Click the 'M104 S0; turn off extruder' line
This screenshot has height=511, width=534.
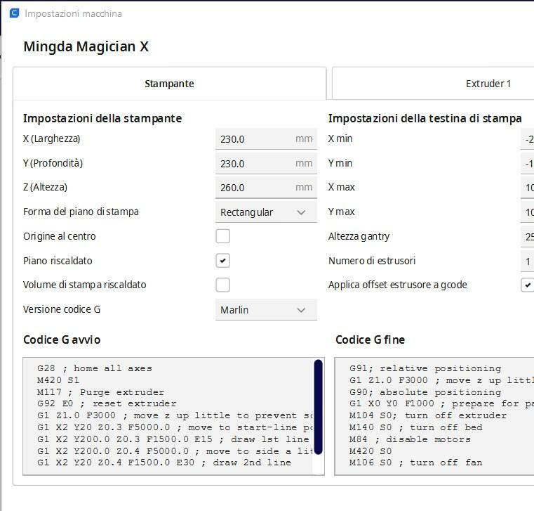(x=428, y=415)
